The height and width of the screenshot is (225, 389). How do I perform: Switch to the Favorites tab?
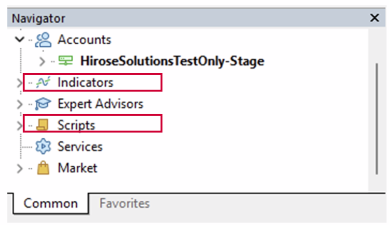[x=124, y=203]
